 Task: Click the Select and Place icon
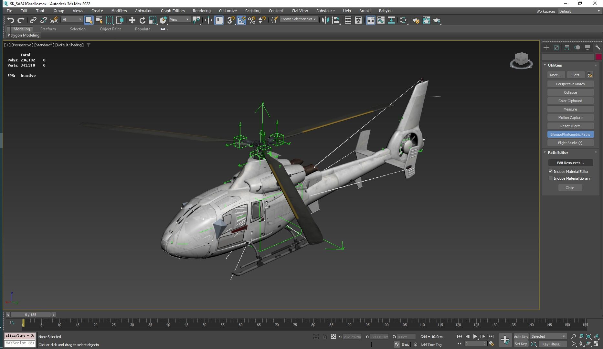click(163, 20)
